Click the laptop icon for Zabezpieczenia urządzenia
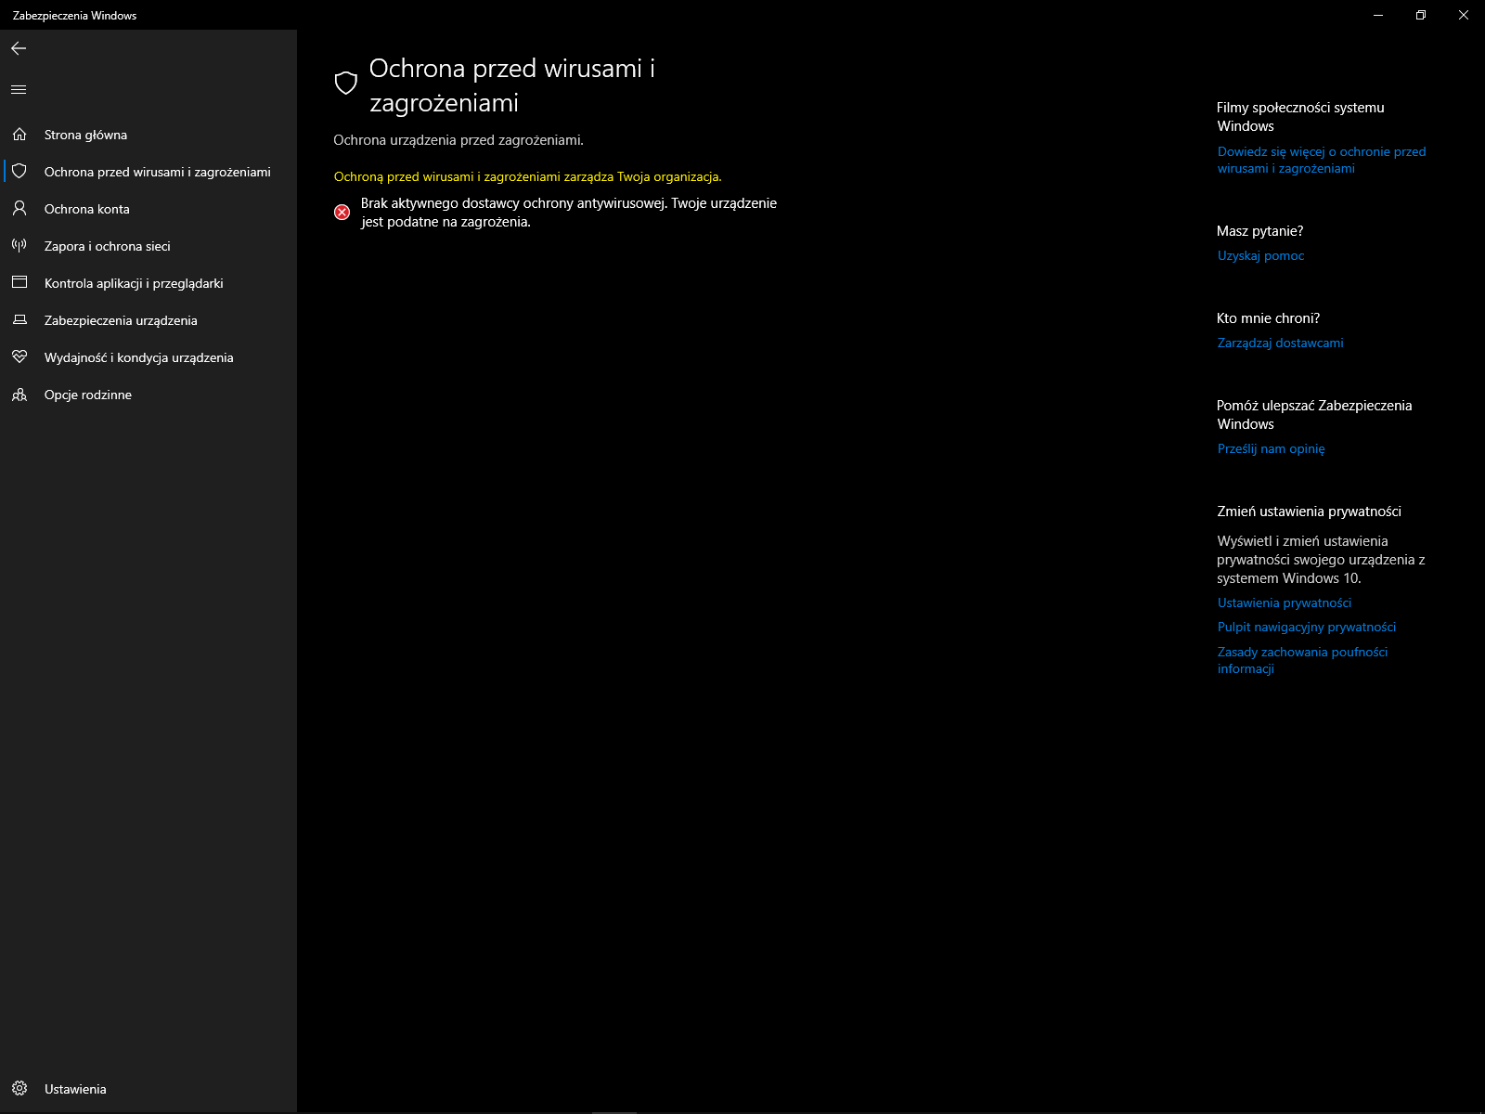 [19, 320]
